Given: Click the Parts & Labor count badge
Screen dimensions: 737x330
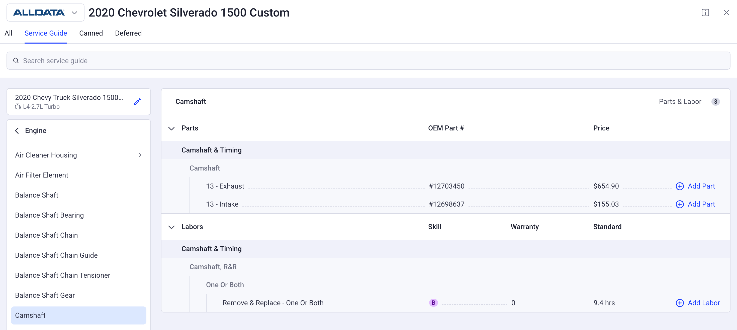Looking at the screenshot, I should click(x=715, y=102).
